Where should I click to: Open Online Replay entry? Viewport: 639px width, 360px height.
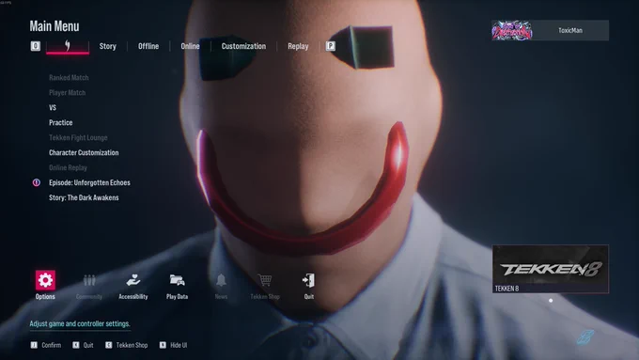pos(68,167)
